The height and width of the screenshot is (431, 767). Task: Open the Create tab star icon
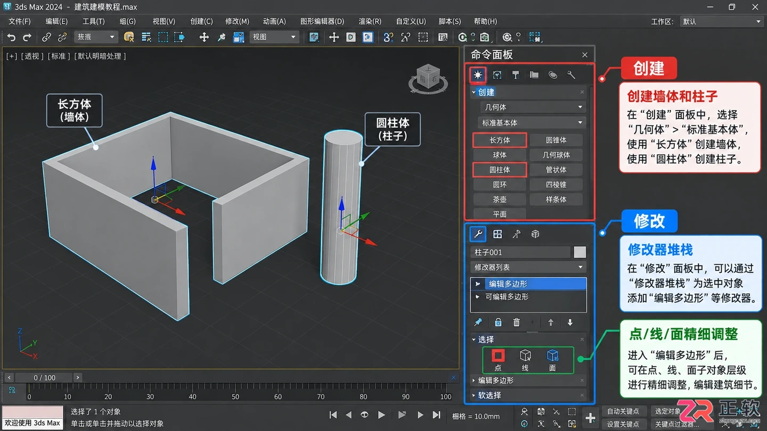click(x=478, y=75)
